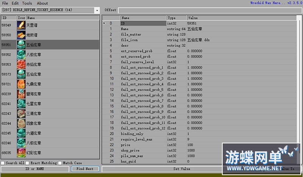Click row number 10 in properties grid
The height and width of the screenshot is (177, 303).
click(112, 78)
